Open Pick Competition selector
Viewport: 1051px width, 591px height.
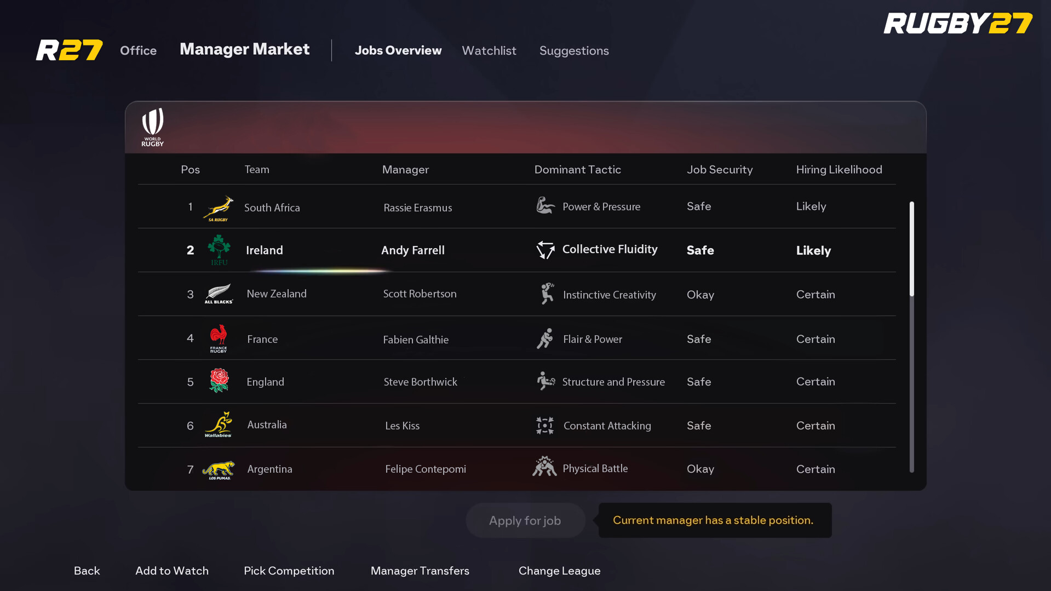pos(289,571)
